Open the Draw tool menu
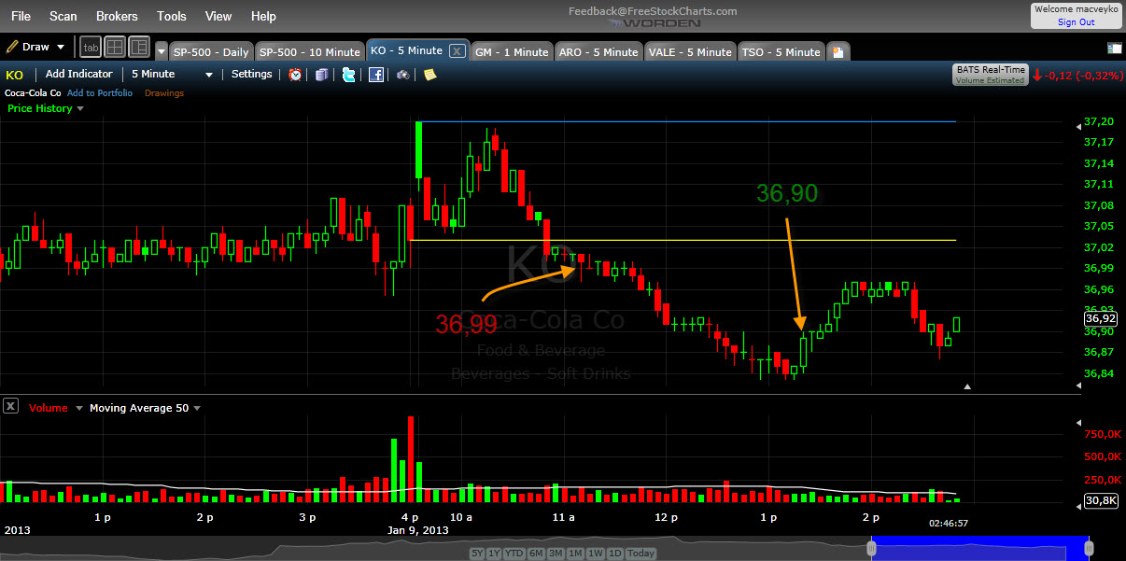1126x561 pixels. 35,47
